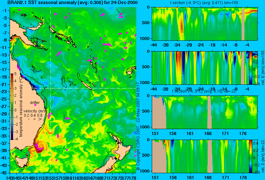Click the crosshair intersection at 155E, 22S

pyautogui.click(x=51, y=88)
